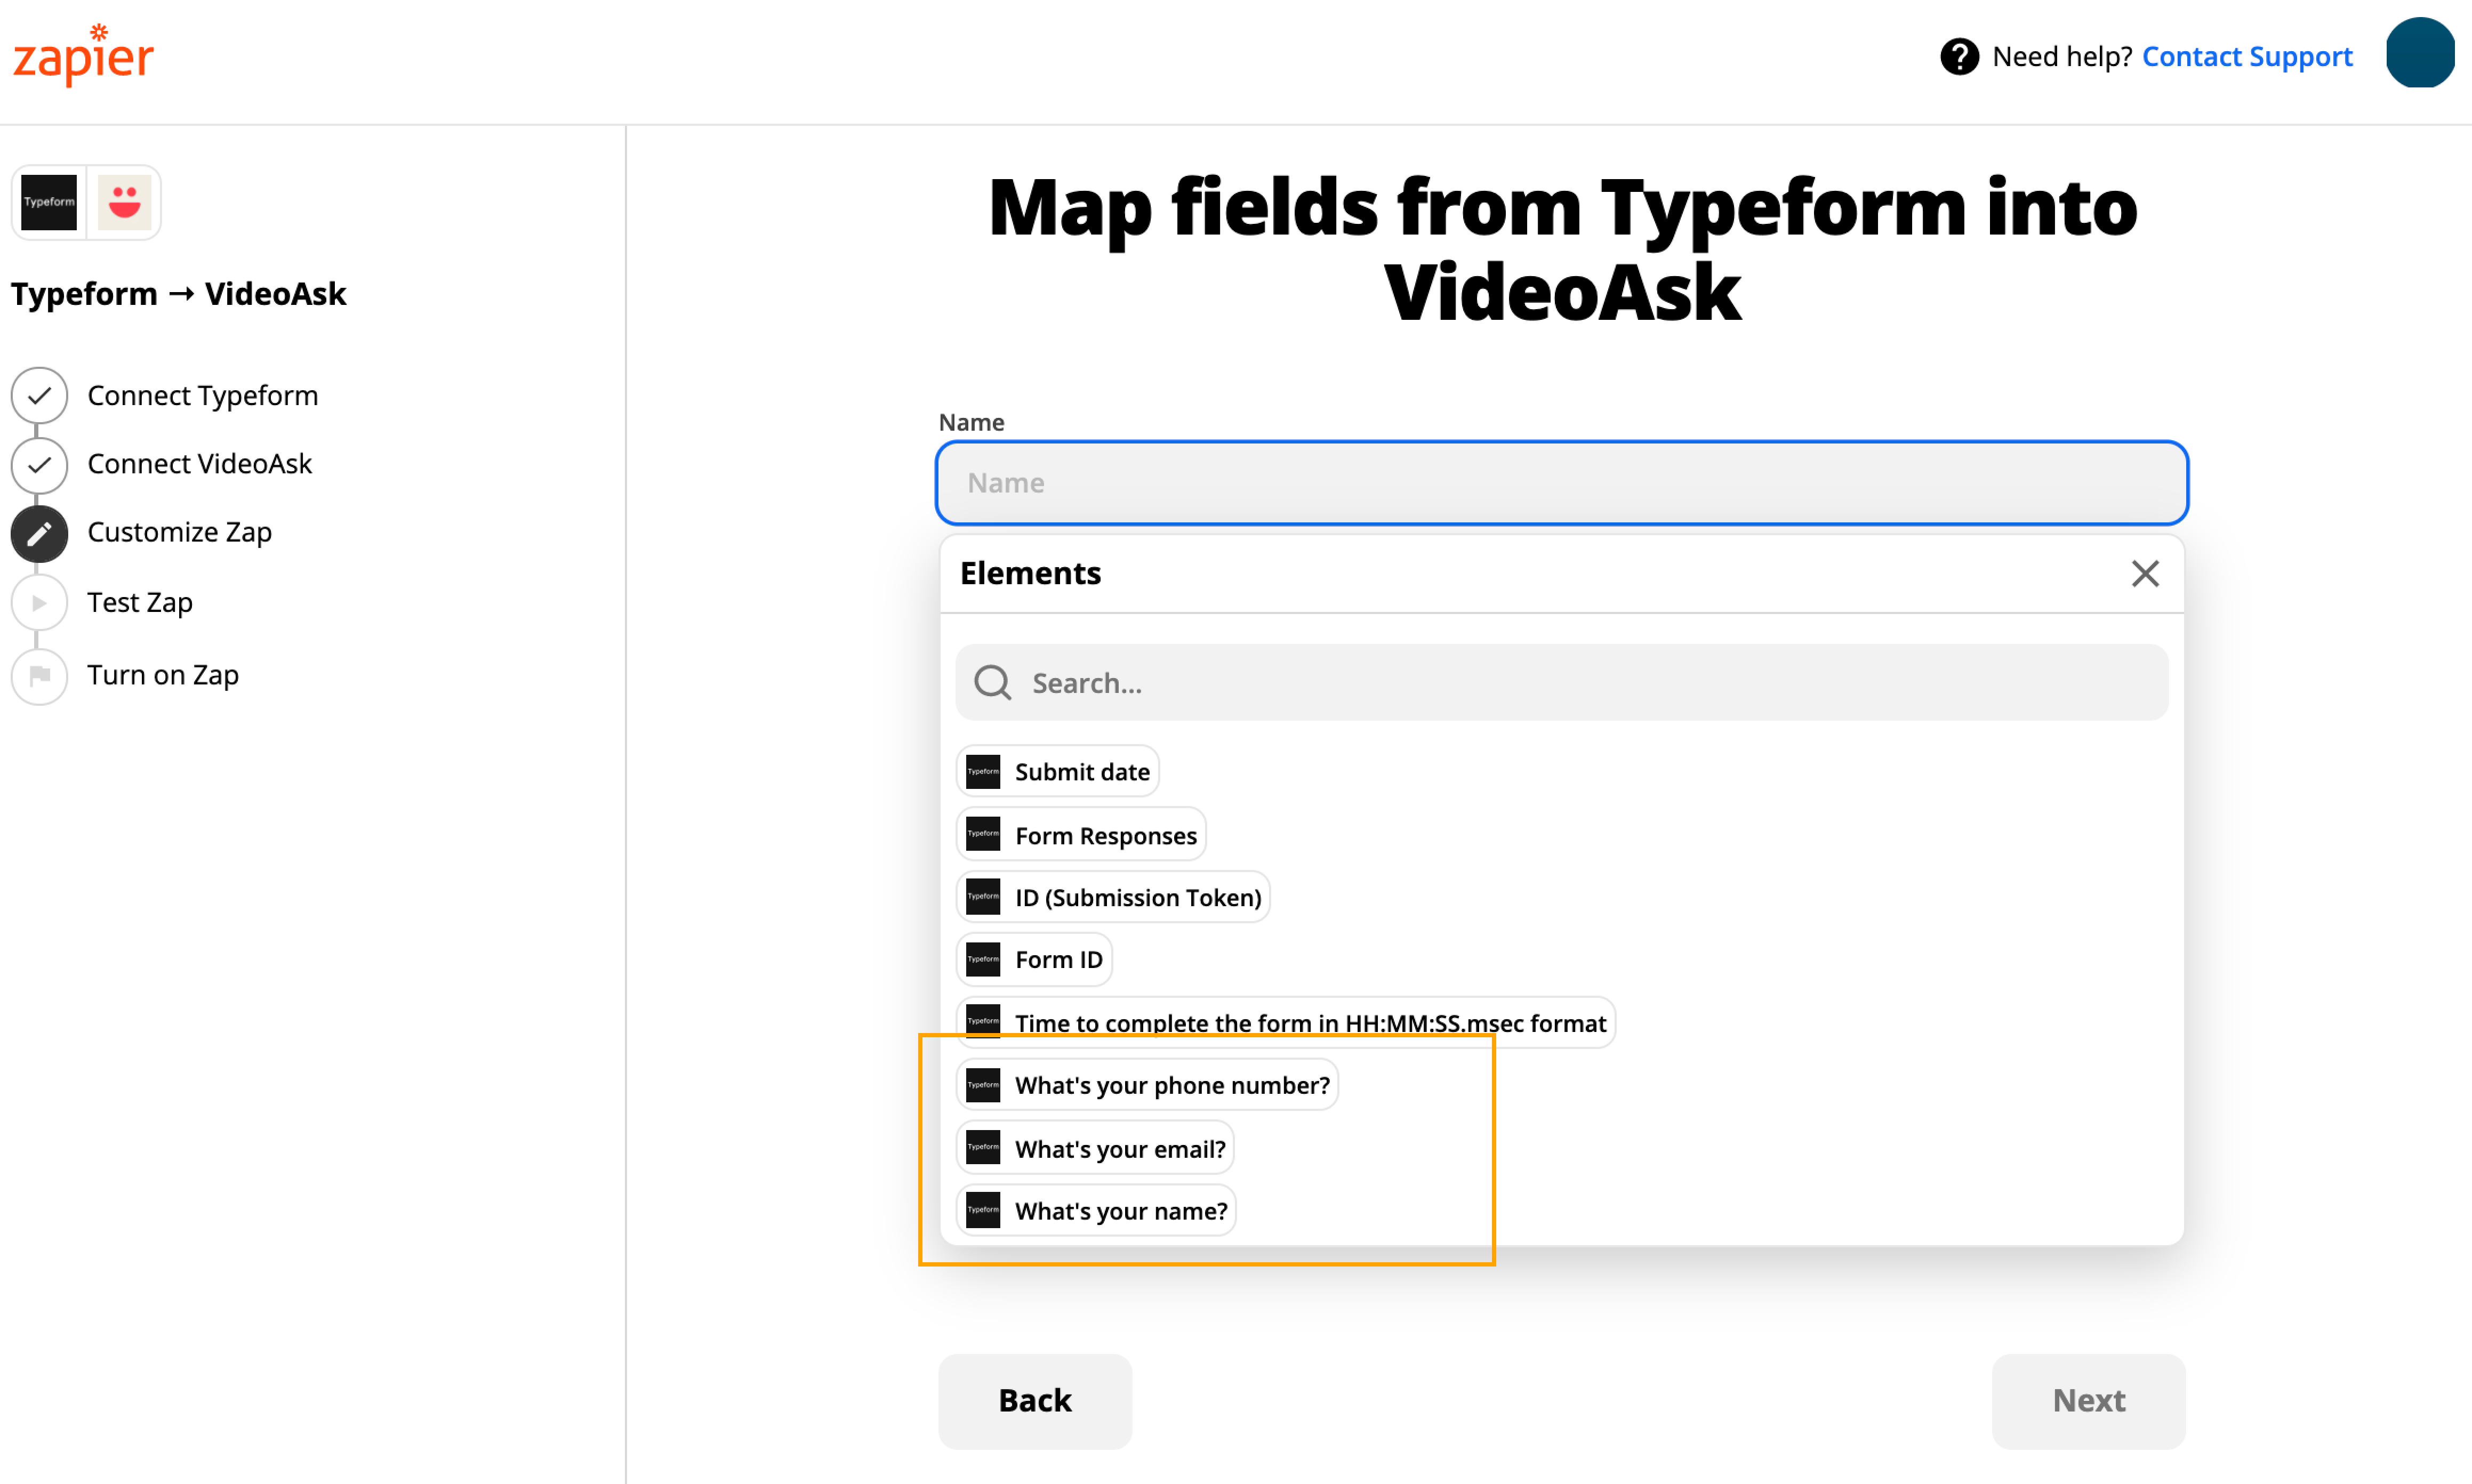Click Typeform icon beside name question

tap(982, 1211)
